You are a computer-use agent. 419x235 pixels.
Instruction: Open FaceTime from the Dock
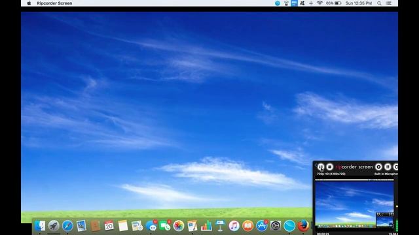pyautogui.click(x=165, y=226)
